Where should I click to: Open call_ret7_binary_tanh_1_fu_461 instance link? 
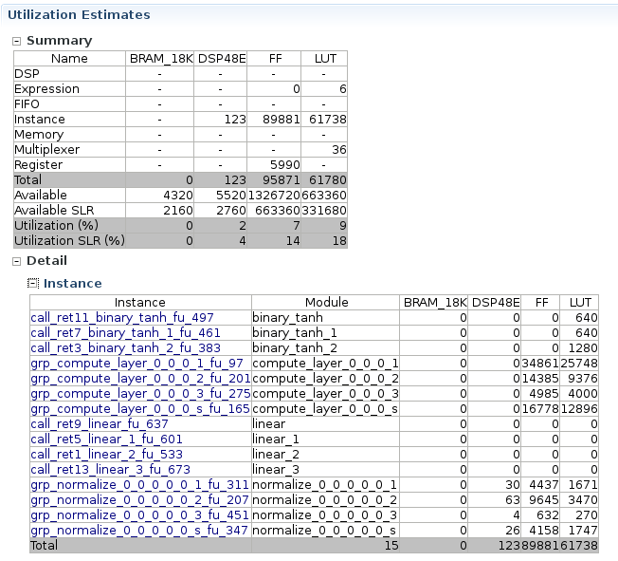(125, 333)
